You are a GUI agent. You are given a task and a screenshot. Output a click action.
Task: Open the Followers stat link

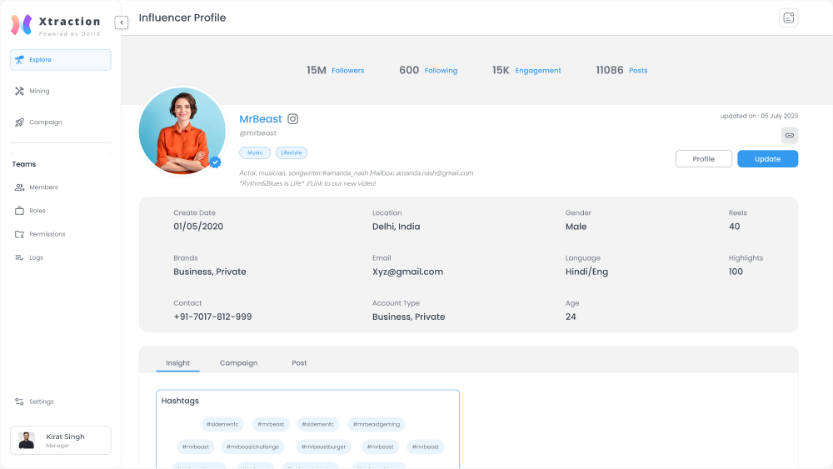[x=348, y=71]
